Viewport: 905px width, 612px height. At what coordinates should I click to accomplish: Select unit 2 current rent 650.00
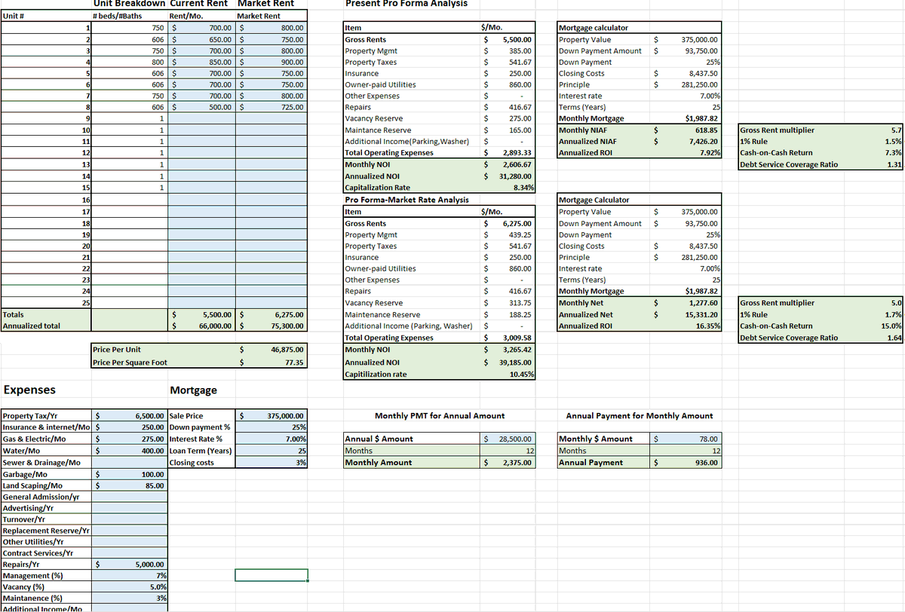coord(201,39)
